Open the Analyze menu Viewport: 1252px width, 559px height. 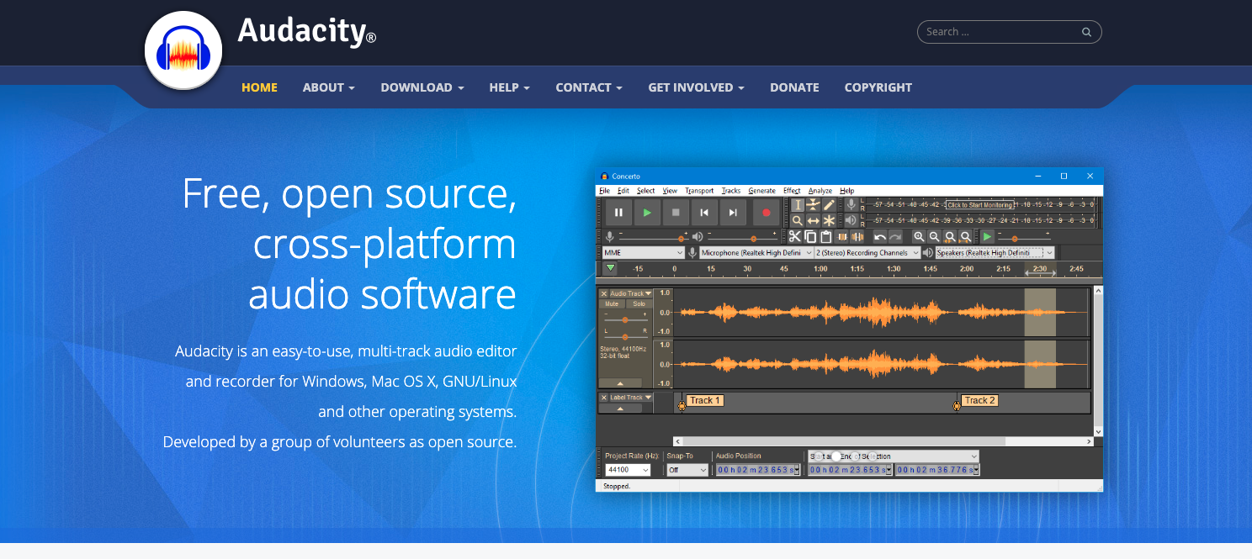820,191
